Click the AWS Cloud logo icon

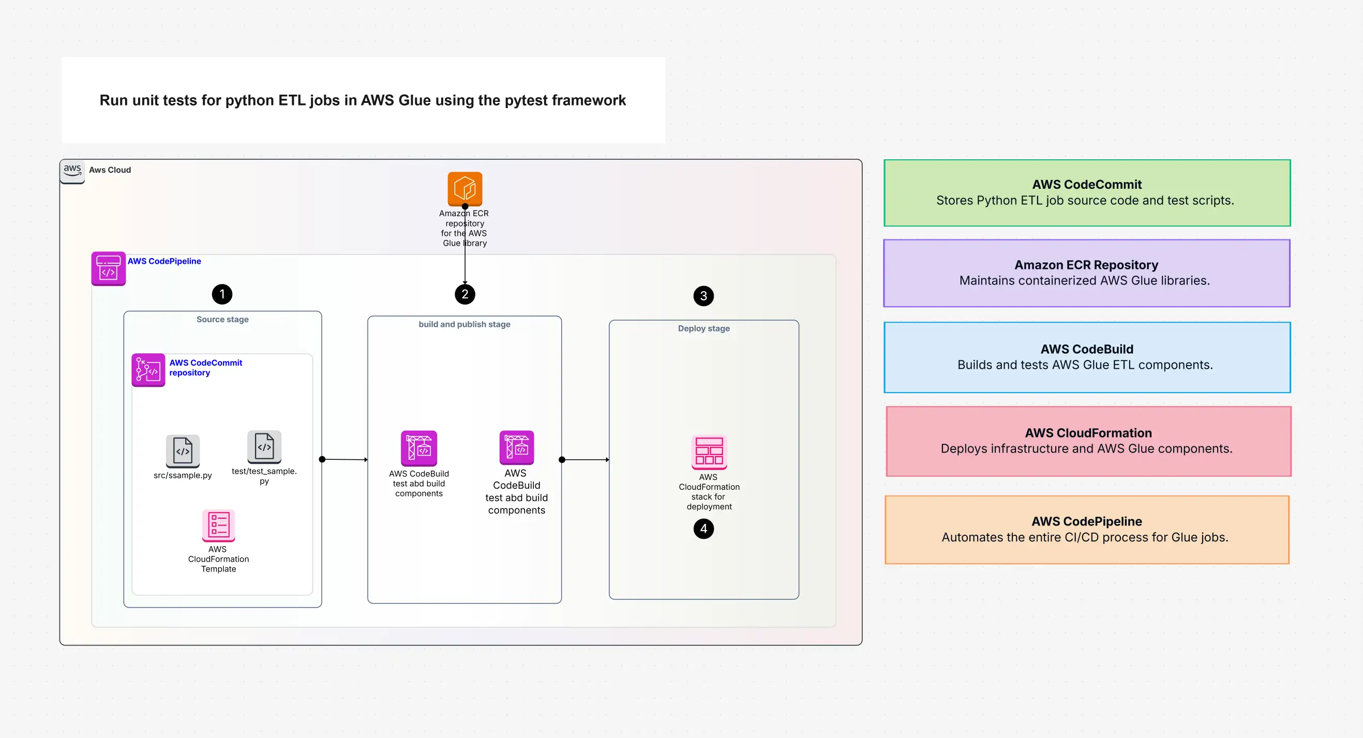click(72, 170)
